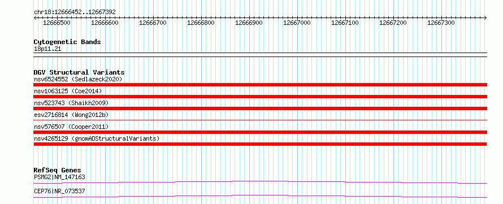Click the PSMG2|NM_147163 gene label
The image size is (503, 204).
pos(59,177)
